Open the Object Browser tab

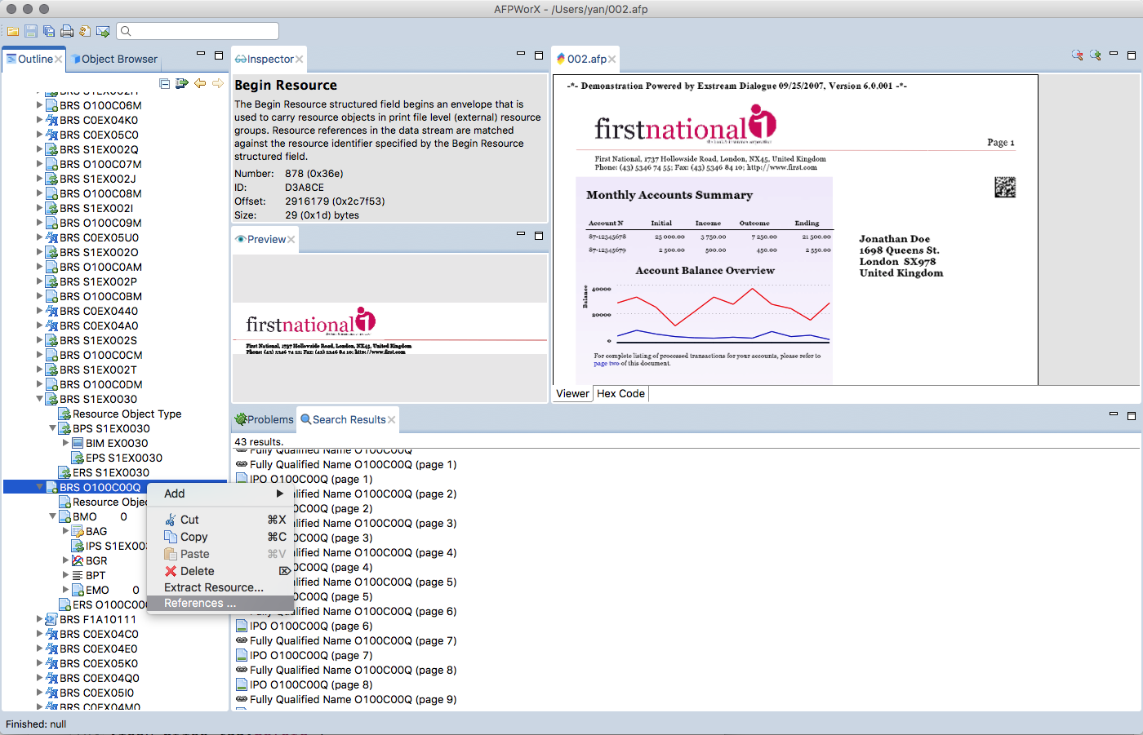(118, 59)
